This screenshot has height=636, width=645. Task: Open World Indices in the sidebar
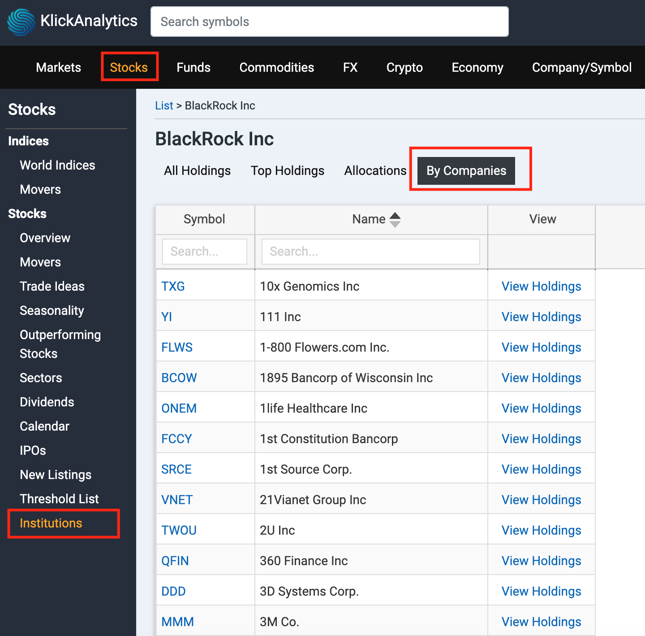(57, 165)
